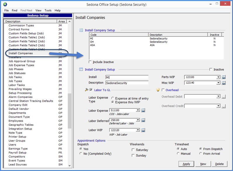Toggle the Inactive checkbox for install company
This screenshot has width=233, height=171.
211,69
